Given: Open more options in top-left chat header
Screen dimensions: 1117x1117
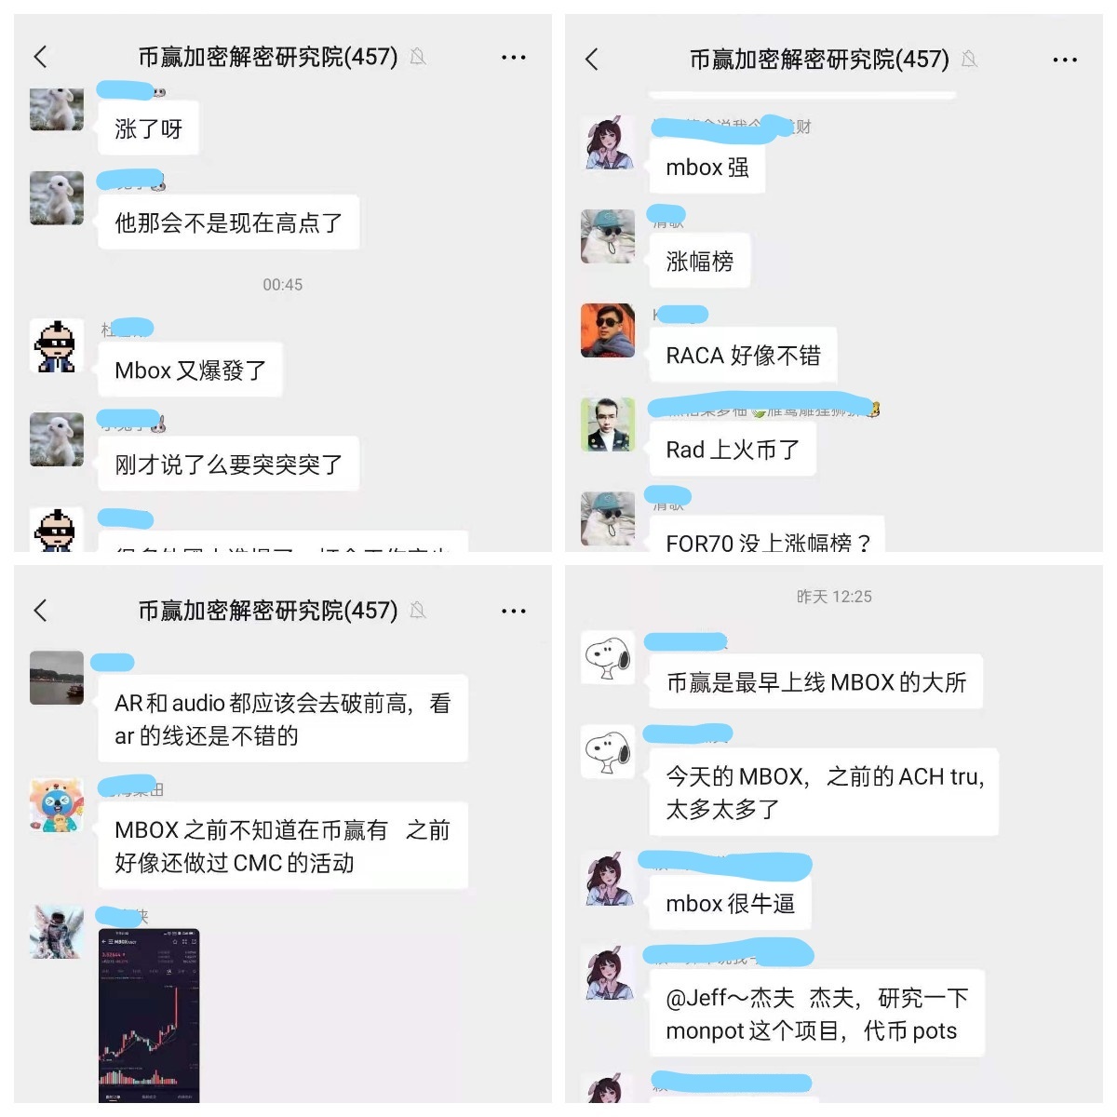Looking at the screenshot, I should 514,57.
